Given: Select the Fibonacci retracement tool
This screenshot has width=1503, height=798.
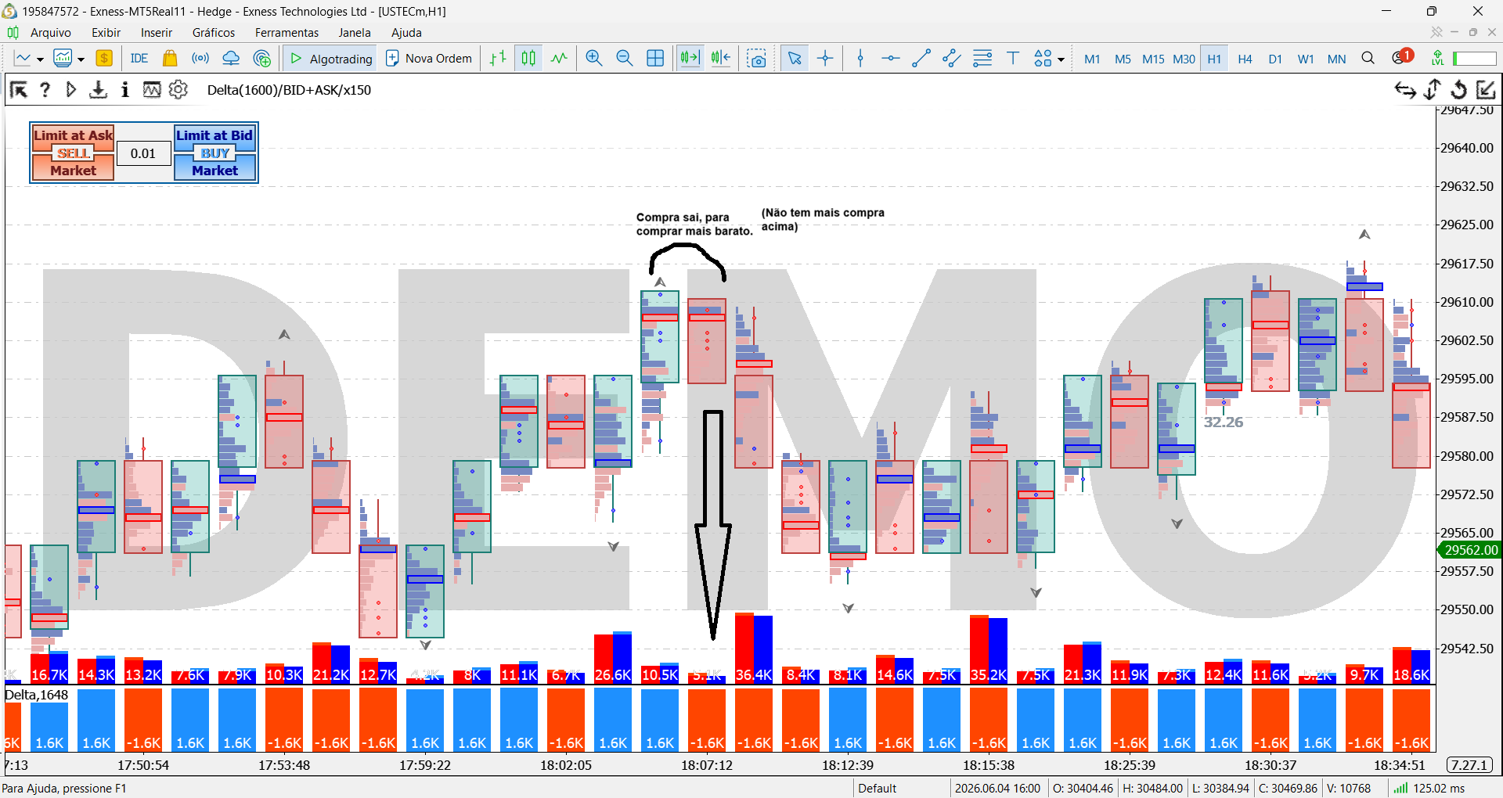Looking at the screenshot, I should point(982,59).
